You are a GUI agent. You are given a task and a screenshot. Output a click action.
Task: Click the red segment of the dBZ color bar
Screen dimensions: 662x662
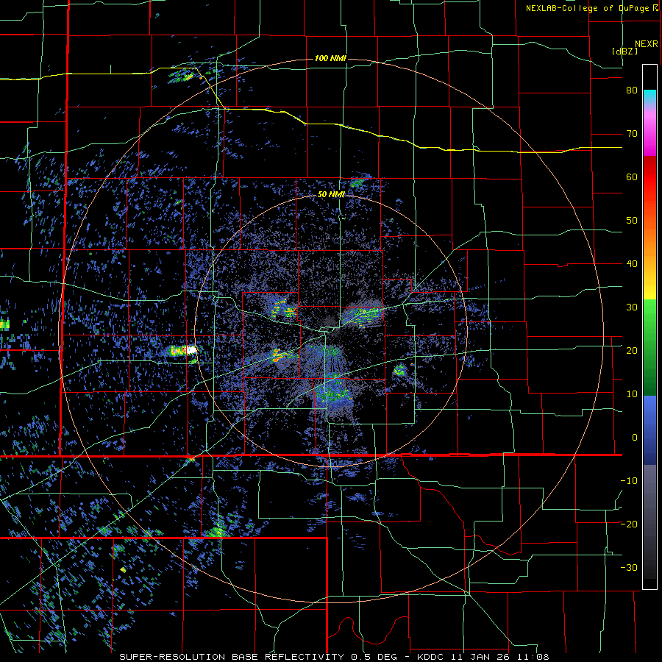[x=649, y=178]
